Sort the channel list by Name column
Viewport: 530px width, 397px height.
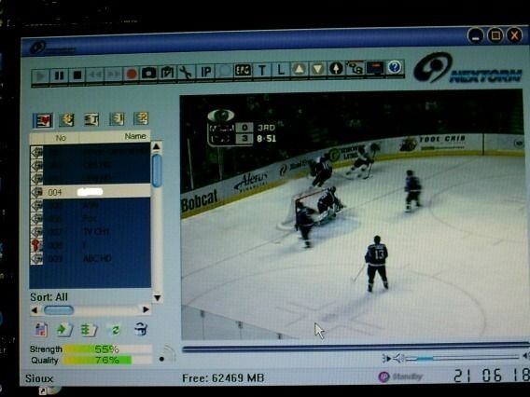[135, 136]
